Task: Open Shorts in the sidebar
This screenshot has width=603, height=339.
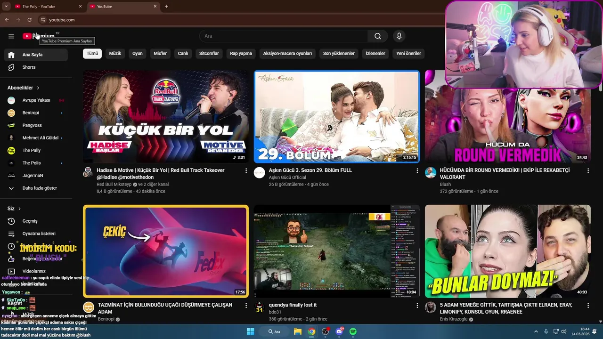Action: tap(36, 67)
